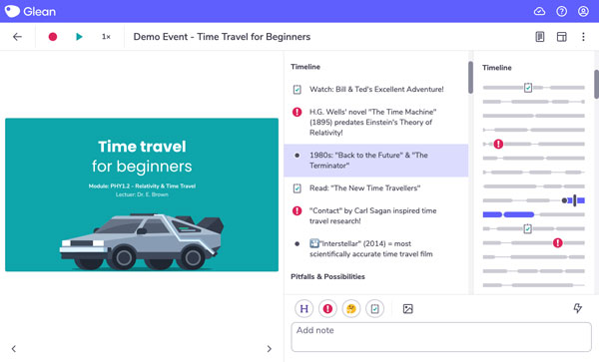Go to next slide with right chevron
The height and width of the screenshot is (362, 599).
click(x=270, y=349)
